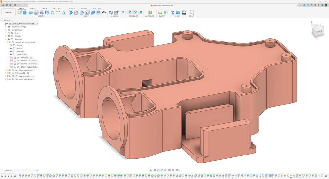
Task: Play the timeline from current position
Action: (8, 176)
